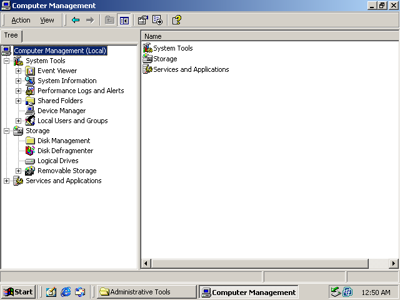Open the Properties toolbar icon
The width and height of the screenshot is (400, 300).
[x=143, y=20]
